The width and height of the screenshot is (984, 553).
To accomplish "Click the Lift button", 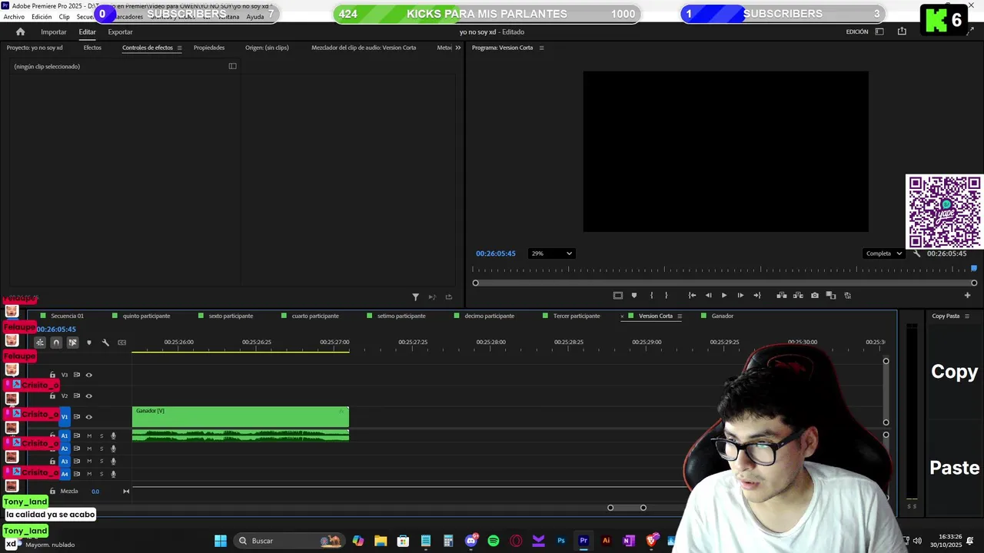I will [x=782, y=295].
